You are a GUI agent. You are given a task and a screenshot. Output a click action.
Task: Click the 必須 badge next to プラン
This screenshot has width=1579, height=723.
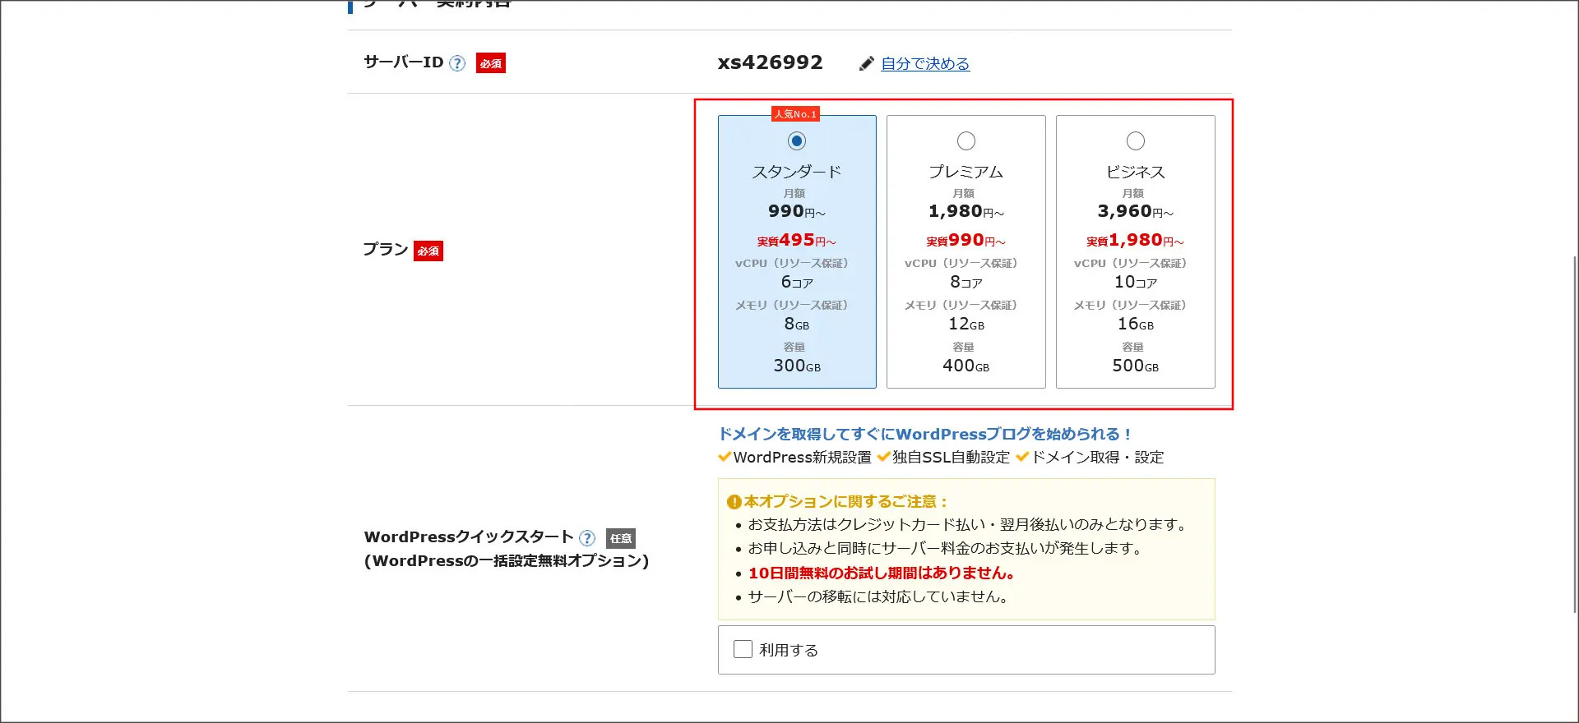pos(428,251)
